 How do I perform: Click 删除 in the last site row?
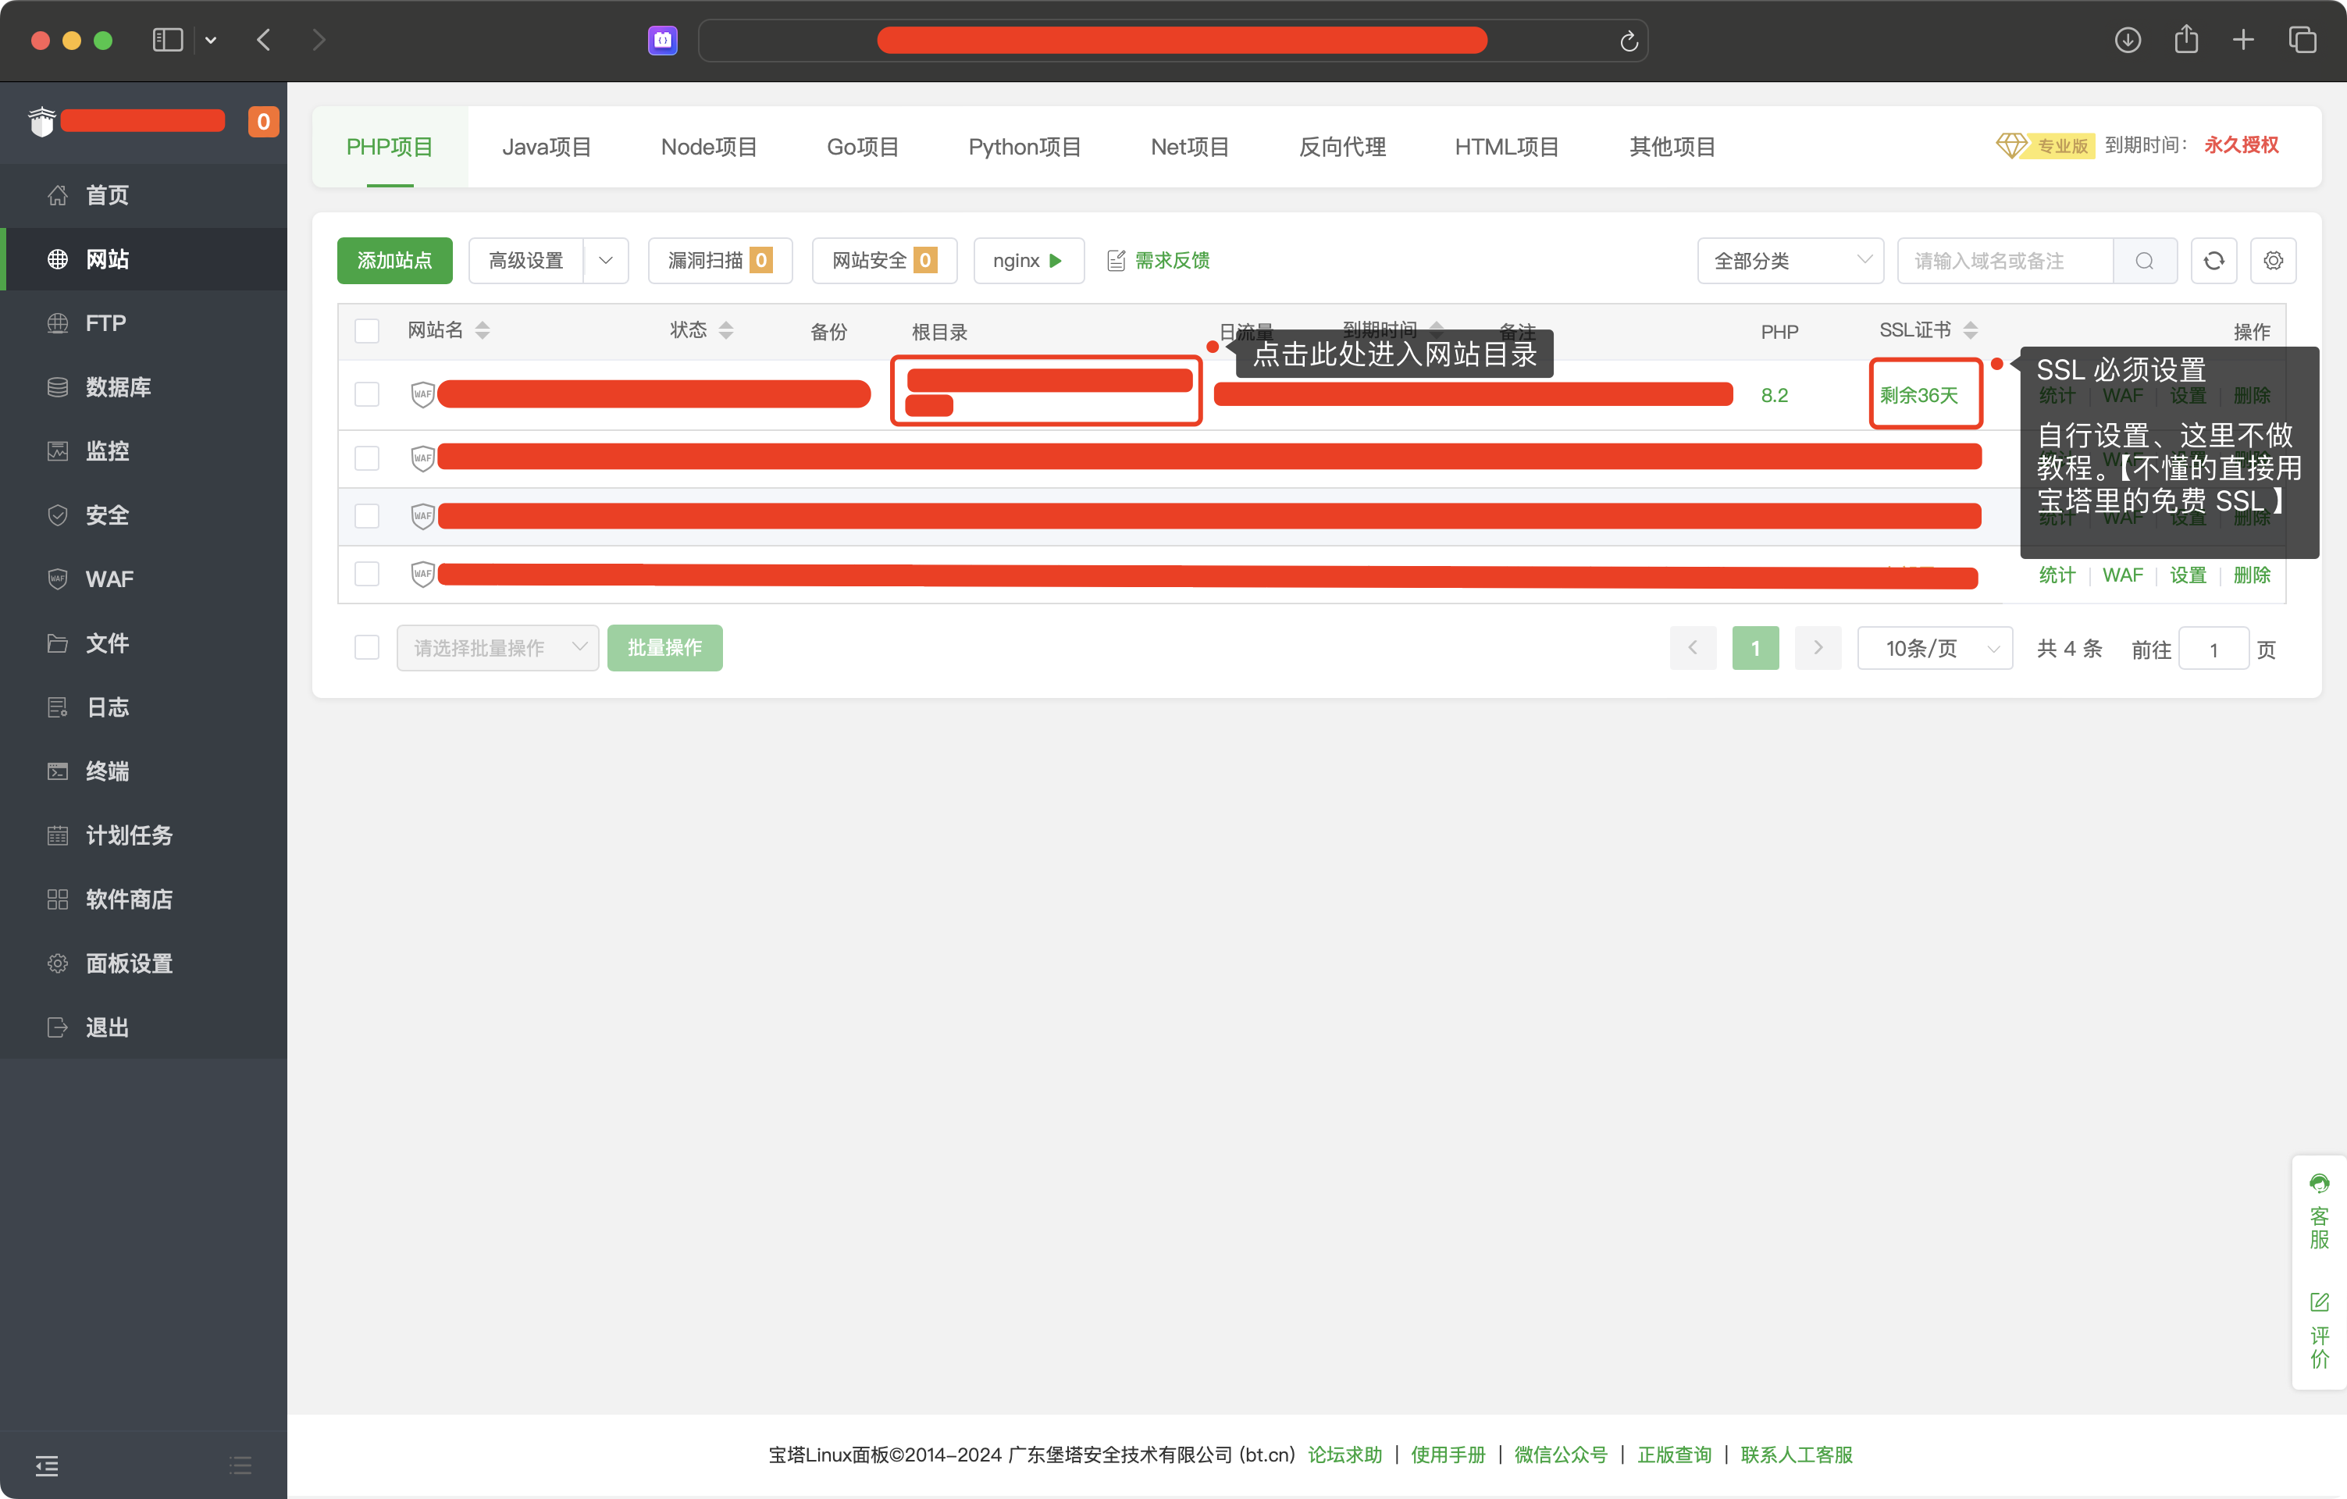tap(2252, 575)
